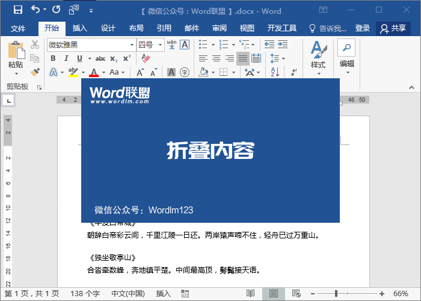Decrease font size with shrink font icon

(x=153, y=72)
